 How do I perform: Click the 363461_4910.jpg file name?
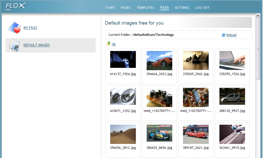tap(232, 147)
